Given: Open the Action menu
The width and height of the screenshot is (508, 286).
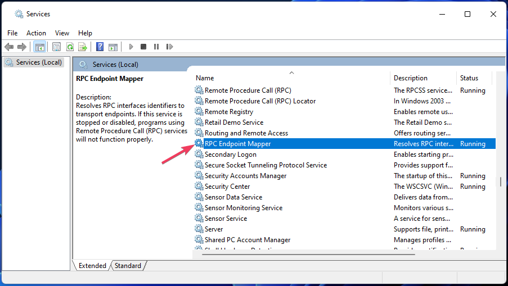Looking at the screenshot, I should coord(36,33).
